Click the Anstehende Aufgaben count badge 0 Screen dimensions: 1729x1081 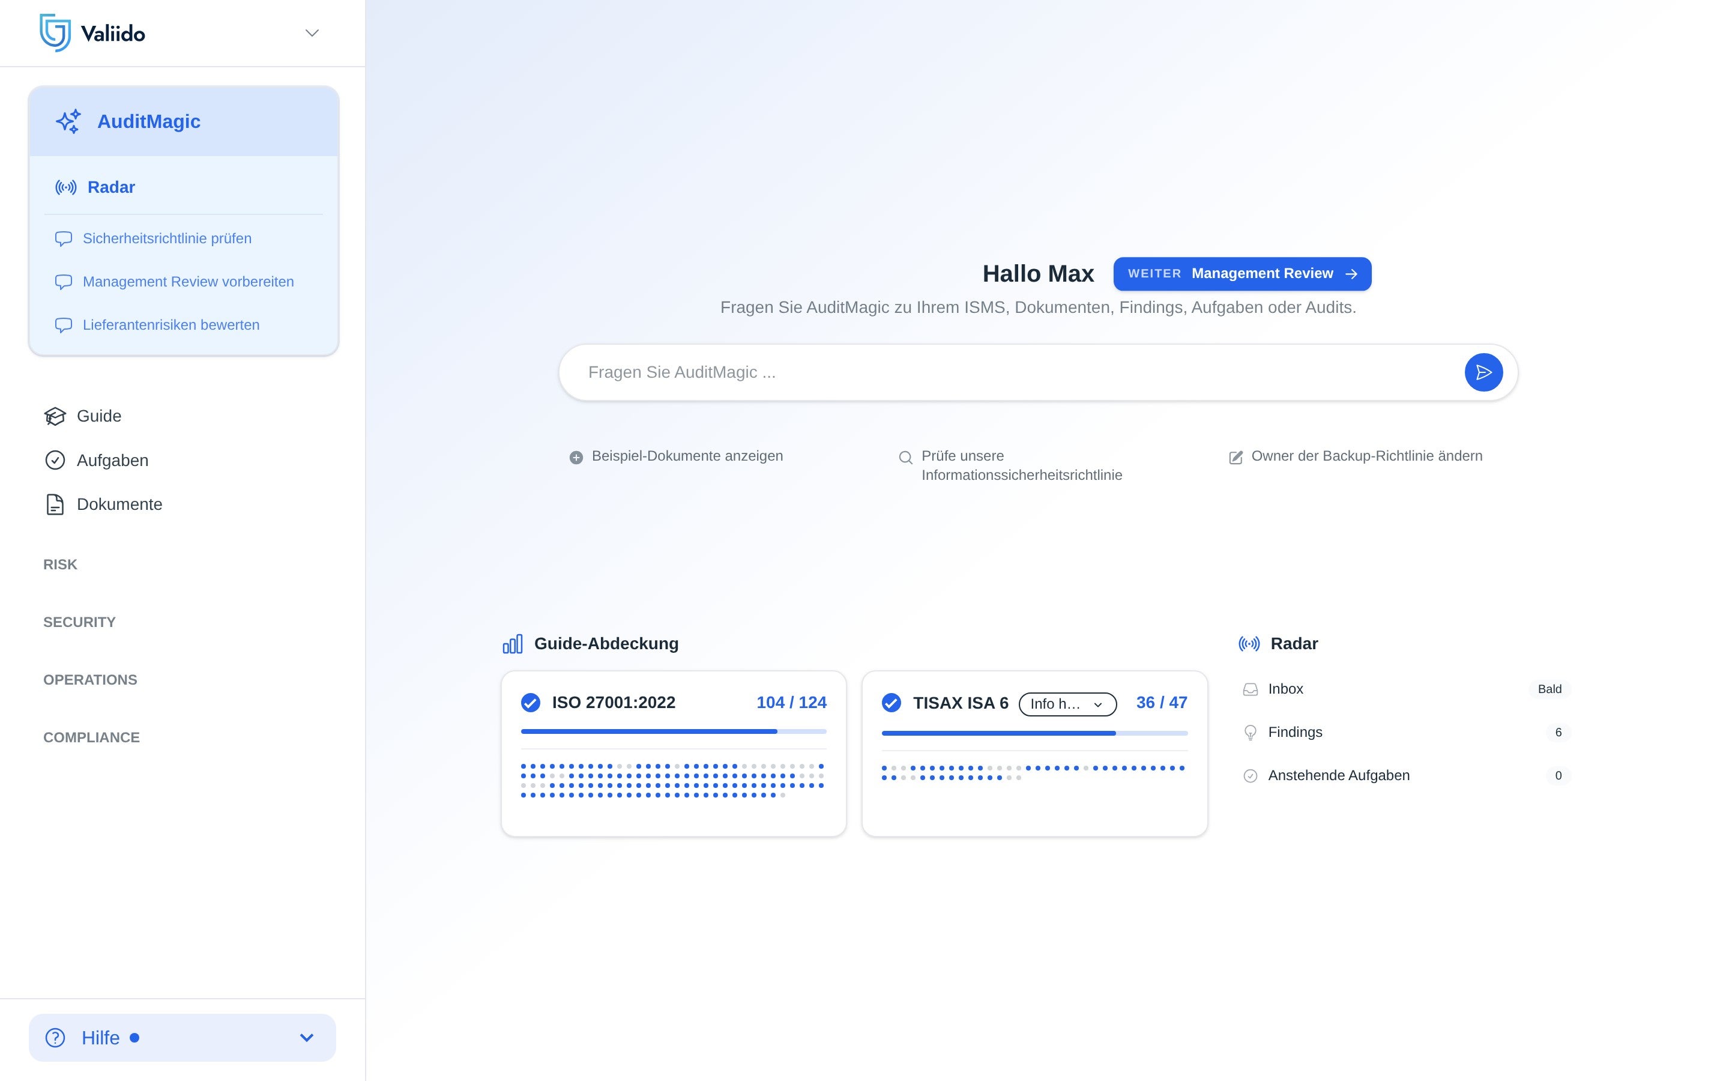tap(1559, 776)
